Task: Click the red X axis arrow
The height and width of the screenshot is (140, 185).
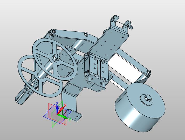Action: pyautogui.click(x=61, y=110)
